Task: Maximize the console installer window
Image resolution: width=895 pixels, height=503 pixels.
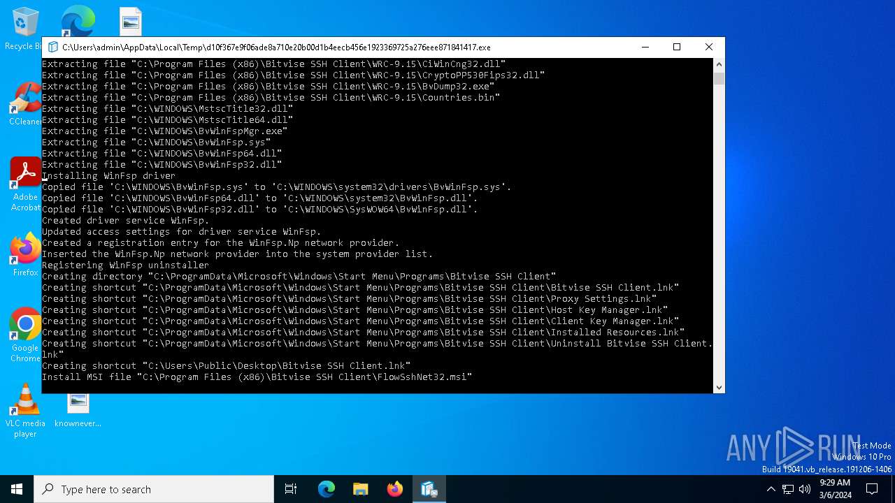Action: (x=677, y=48)
